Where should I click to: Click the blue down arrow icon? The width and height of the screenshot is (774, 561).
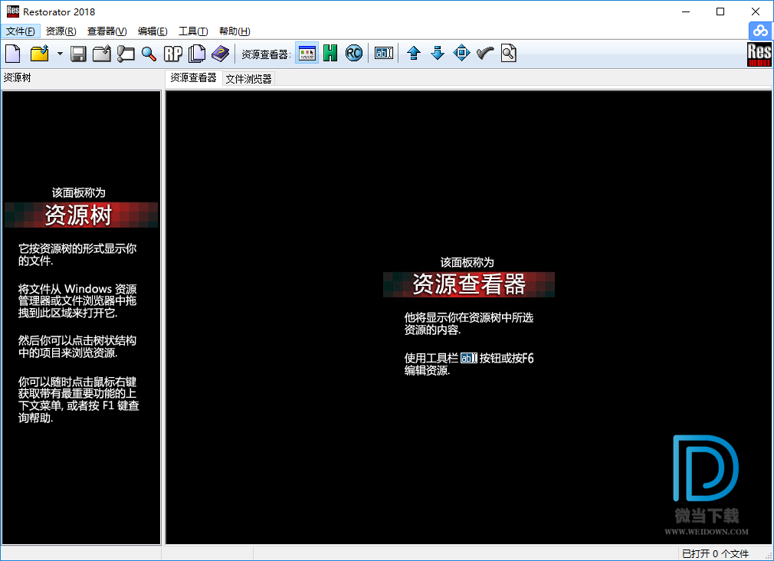[438, 53]
